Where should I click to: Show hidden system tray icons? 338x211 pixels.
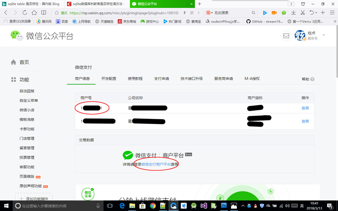coord(243,206)
